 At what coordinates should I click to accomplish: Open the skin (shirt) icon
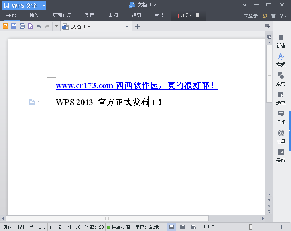point(273,16)
